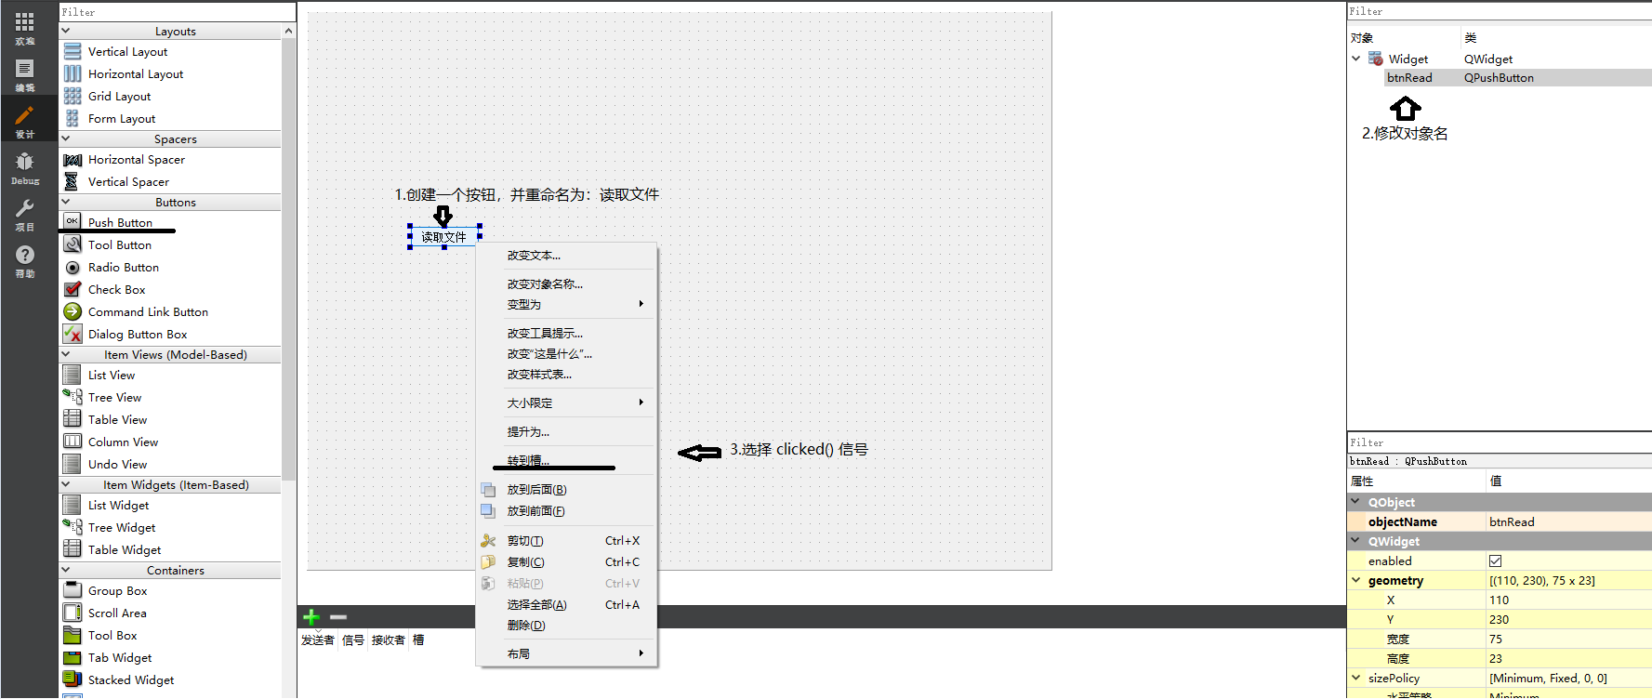The image size is (1652, 699).
Task: Select the Tool Button widget icon
Action: tap(73, 244)
